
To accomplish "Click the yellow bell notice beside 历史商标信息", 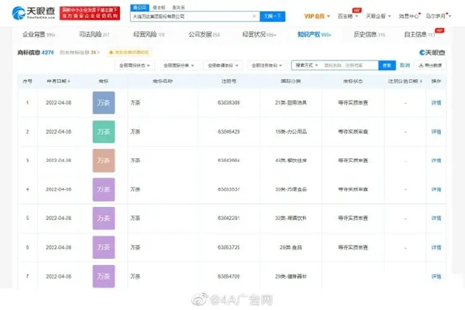I will (129, 53).
